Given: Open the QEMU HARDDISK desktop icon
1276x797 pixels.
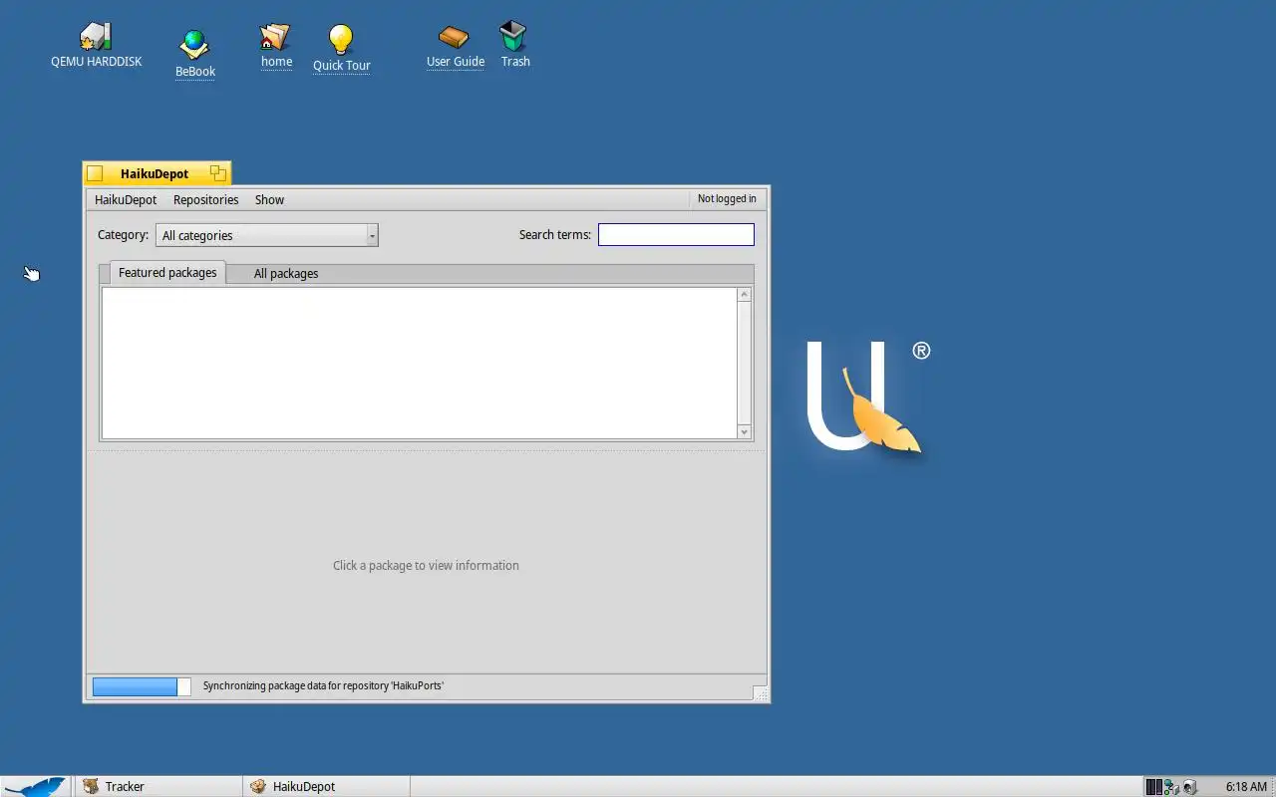Looking at the screenshot, I should 96,38.
